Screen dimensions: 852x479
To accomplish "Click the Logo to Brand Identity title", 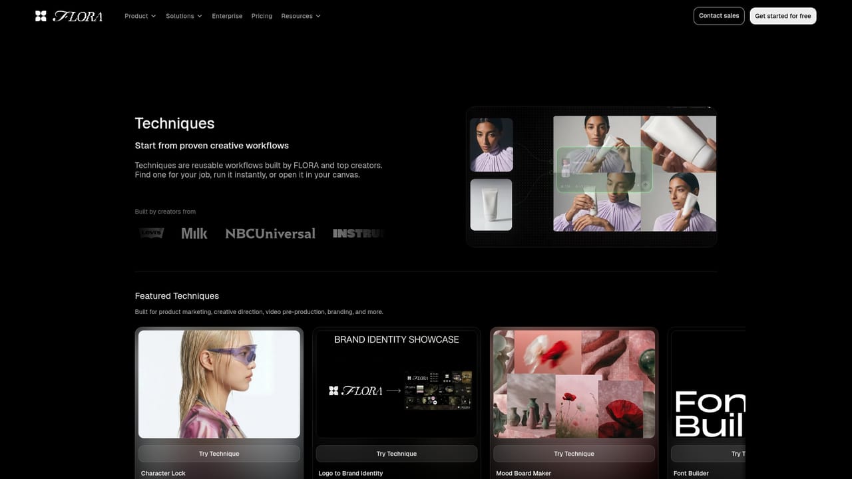I will click(x=351, y=474).
